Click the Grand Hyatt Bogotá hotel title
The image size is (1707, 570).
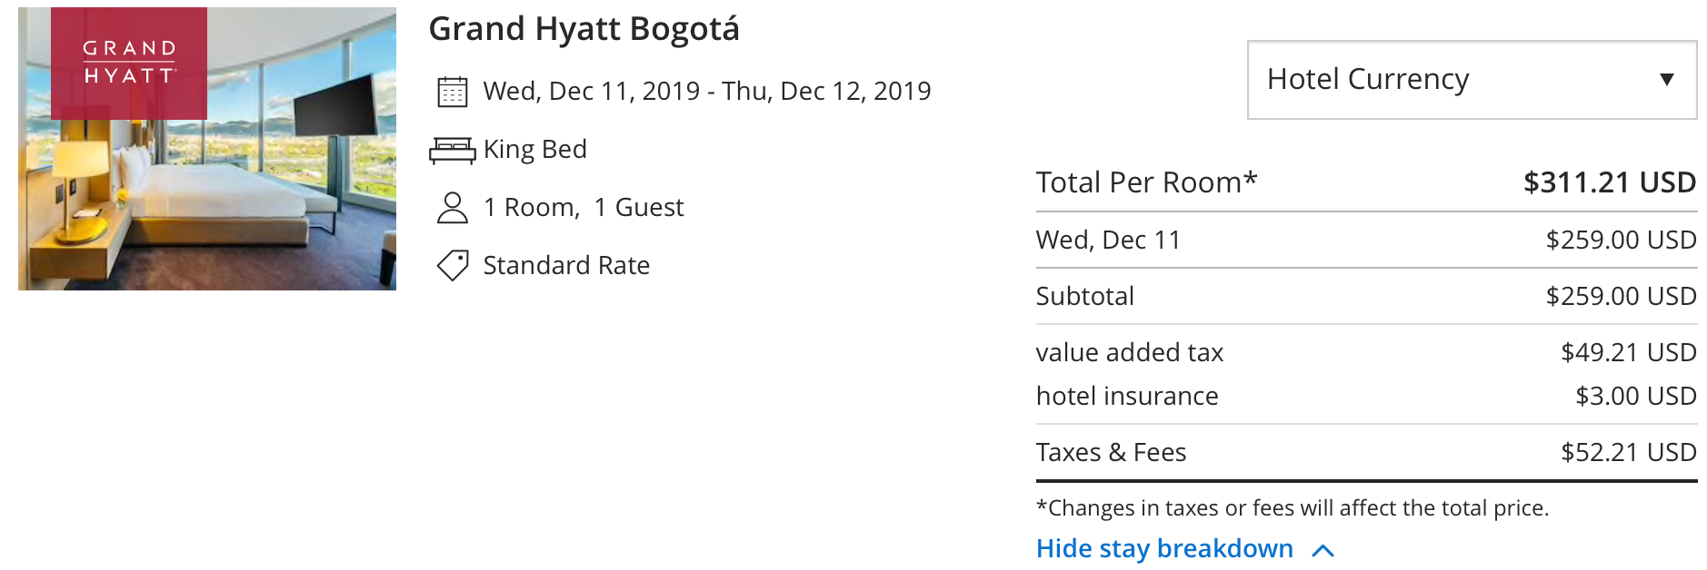(x=584, y=29)
